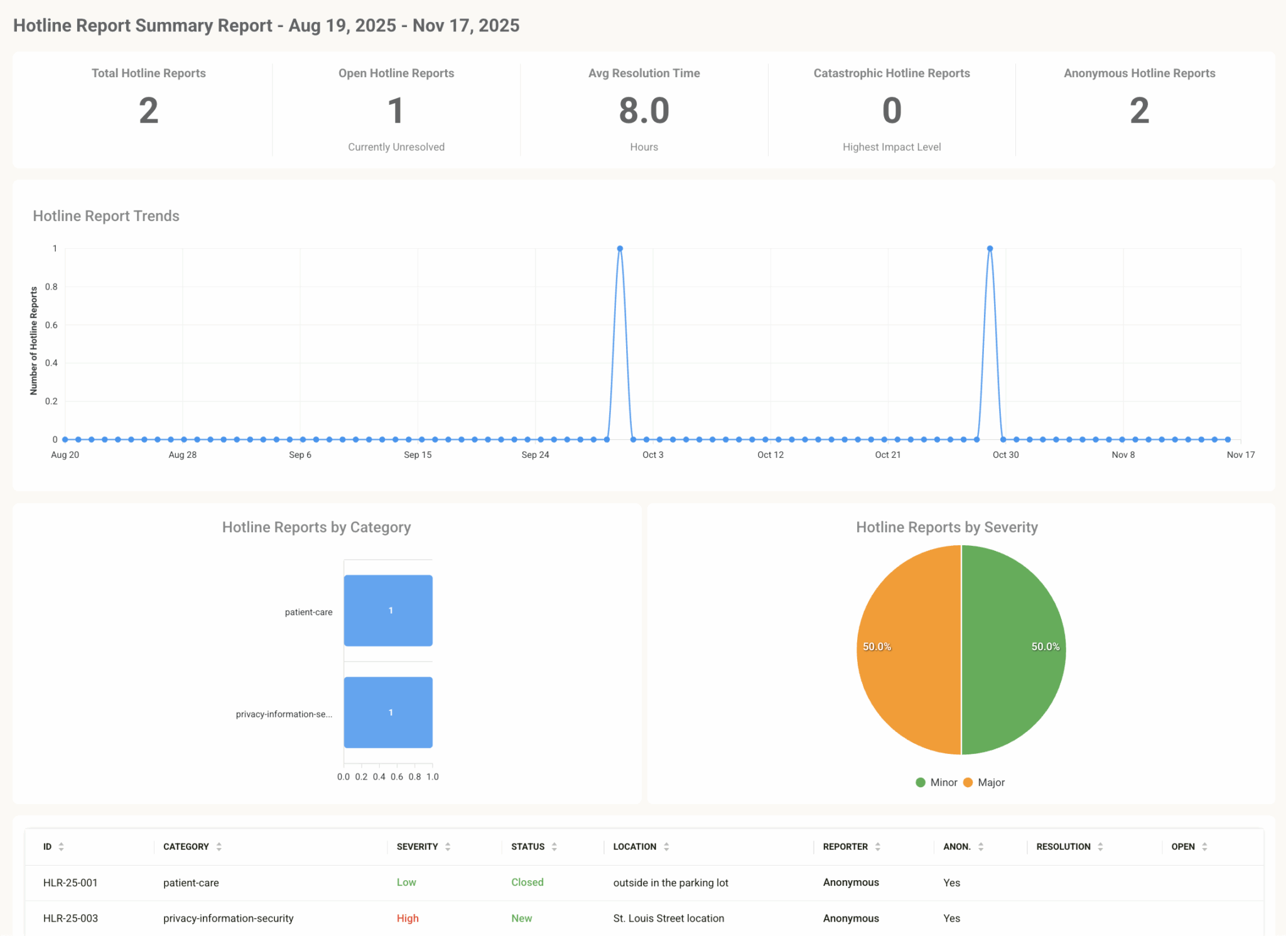Sort the table by ID column

[x=61, y=846]
